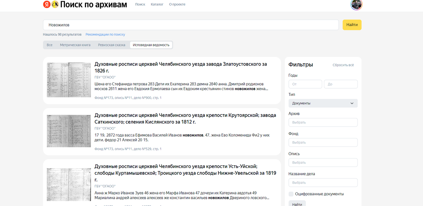The width and height of the screenshot is (423, 206).
Task: Switch to the "Ревизская сказка" tab
Action: (112, 45)
